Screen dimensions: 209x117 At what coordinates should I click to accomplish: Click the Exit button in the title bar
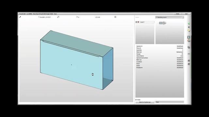186,14
